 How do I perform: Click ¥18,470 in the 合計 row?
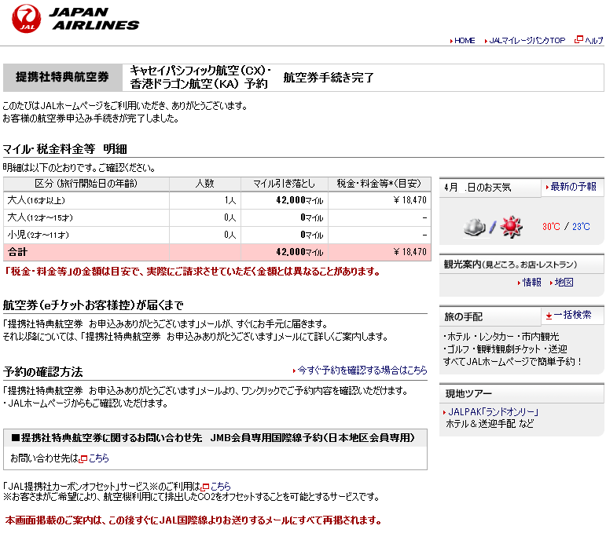(410, 252)
